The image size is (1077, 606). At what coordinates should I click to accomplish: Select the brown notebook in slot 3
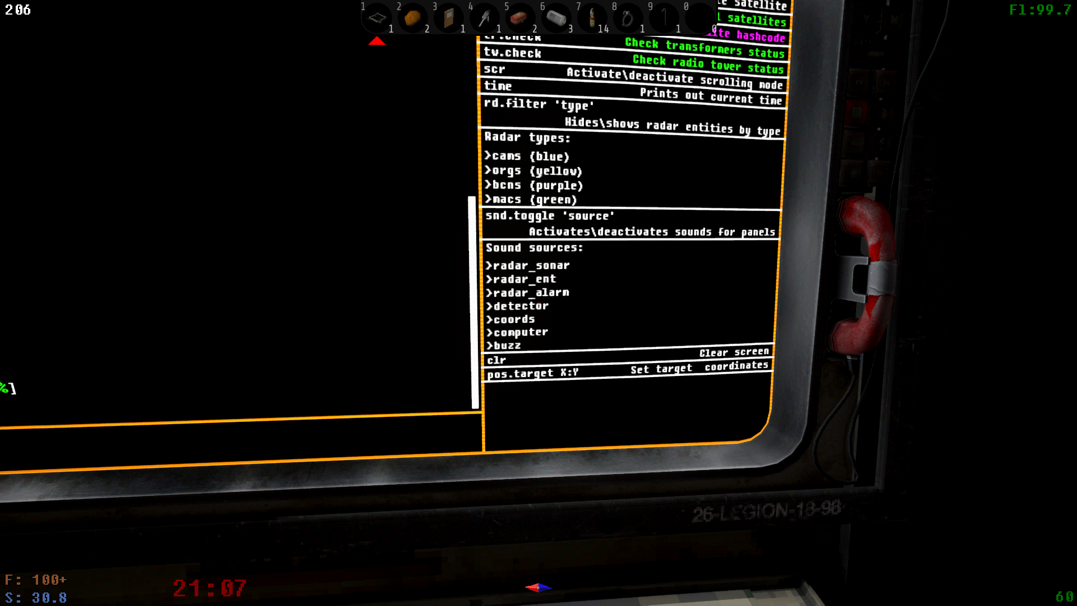pos(449,17)
